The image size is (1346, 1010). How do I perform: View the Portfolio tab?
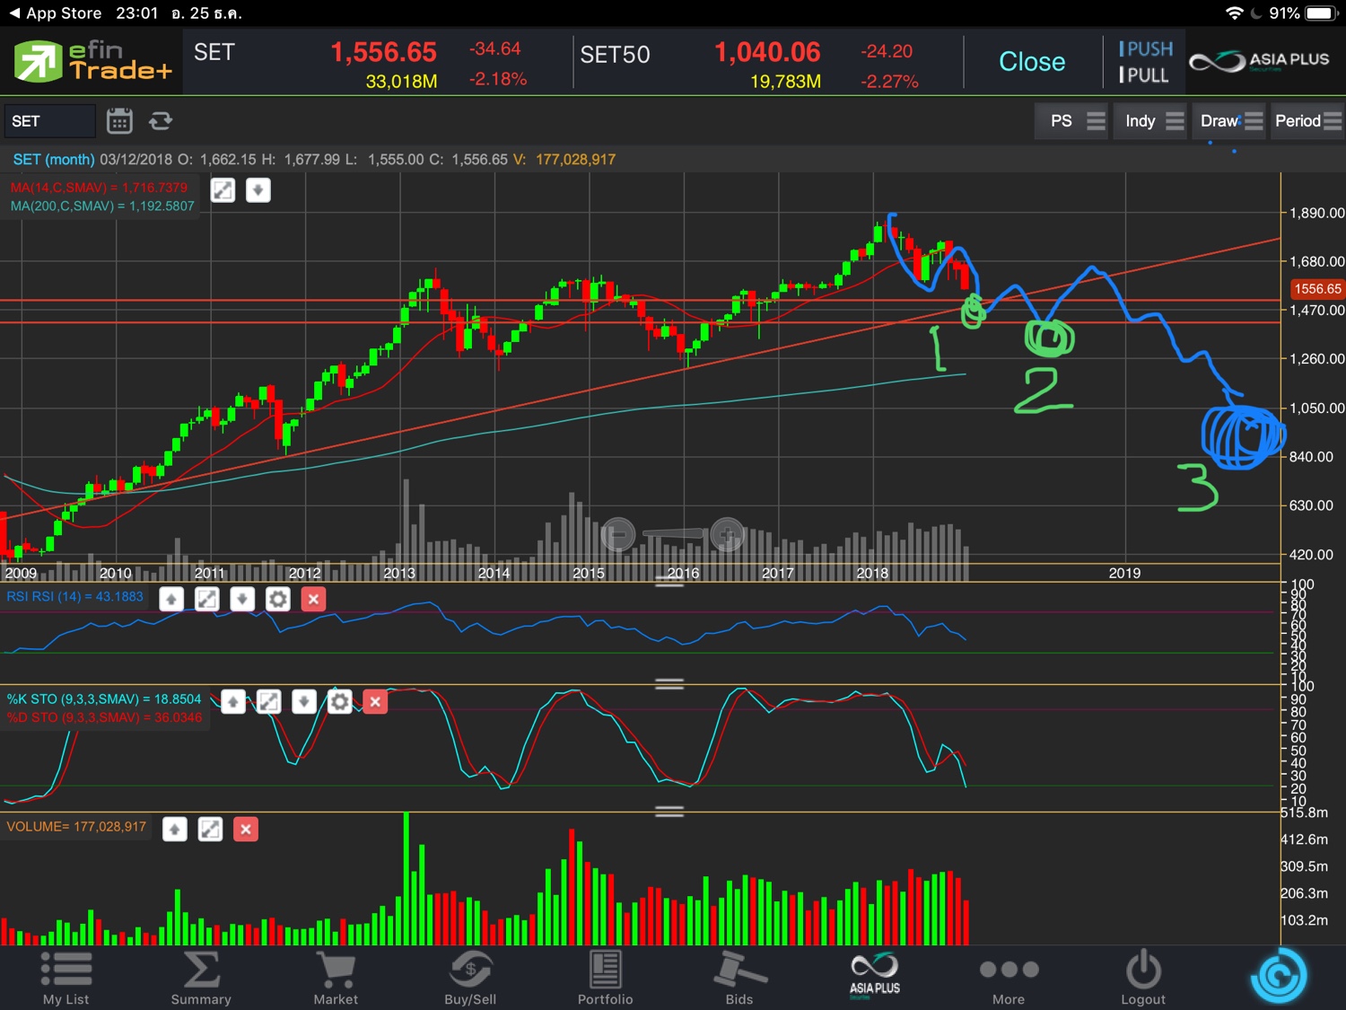pos(605,978)
